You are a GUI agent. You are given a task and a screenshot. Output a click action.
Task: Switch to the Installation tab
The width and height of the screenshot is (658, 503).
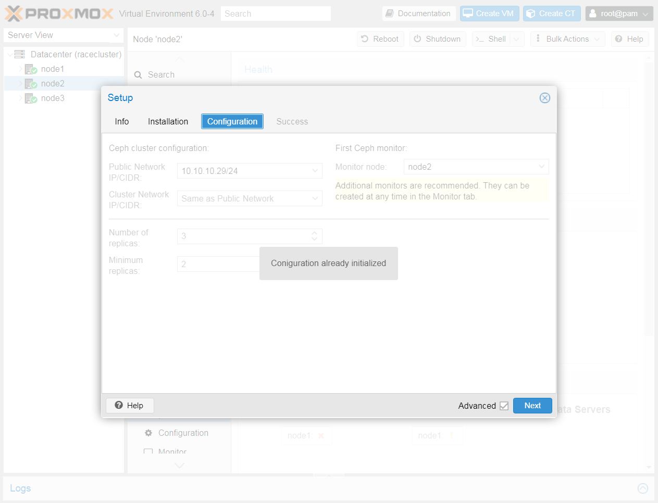point(168,121)
